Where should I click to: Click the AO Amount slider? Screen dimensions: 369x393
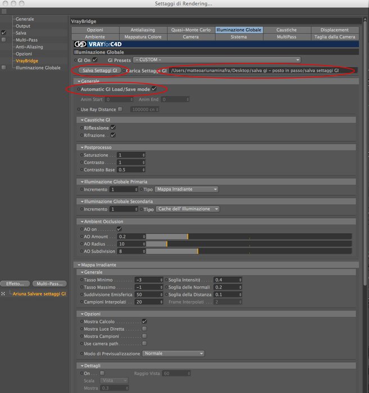249,236
